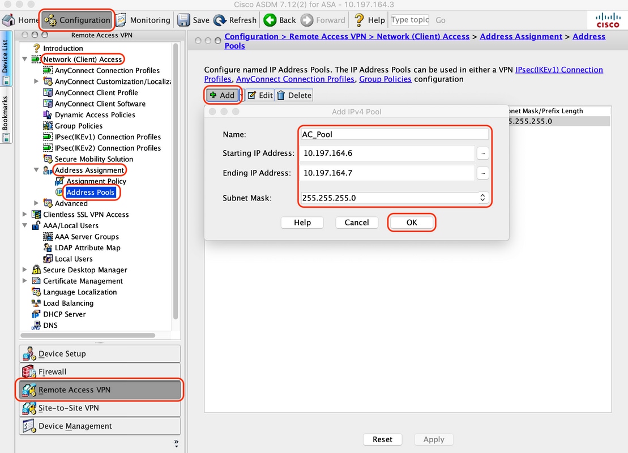Click the AnyConnect Client Software icon
The image size is (628, 453).
click(48, 104)
